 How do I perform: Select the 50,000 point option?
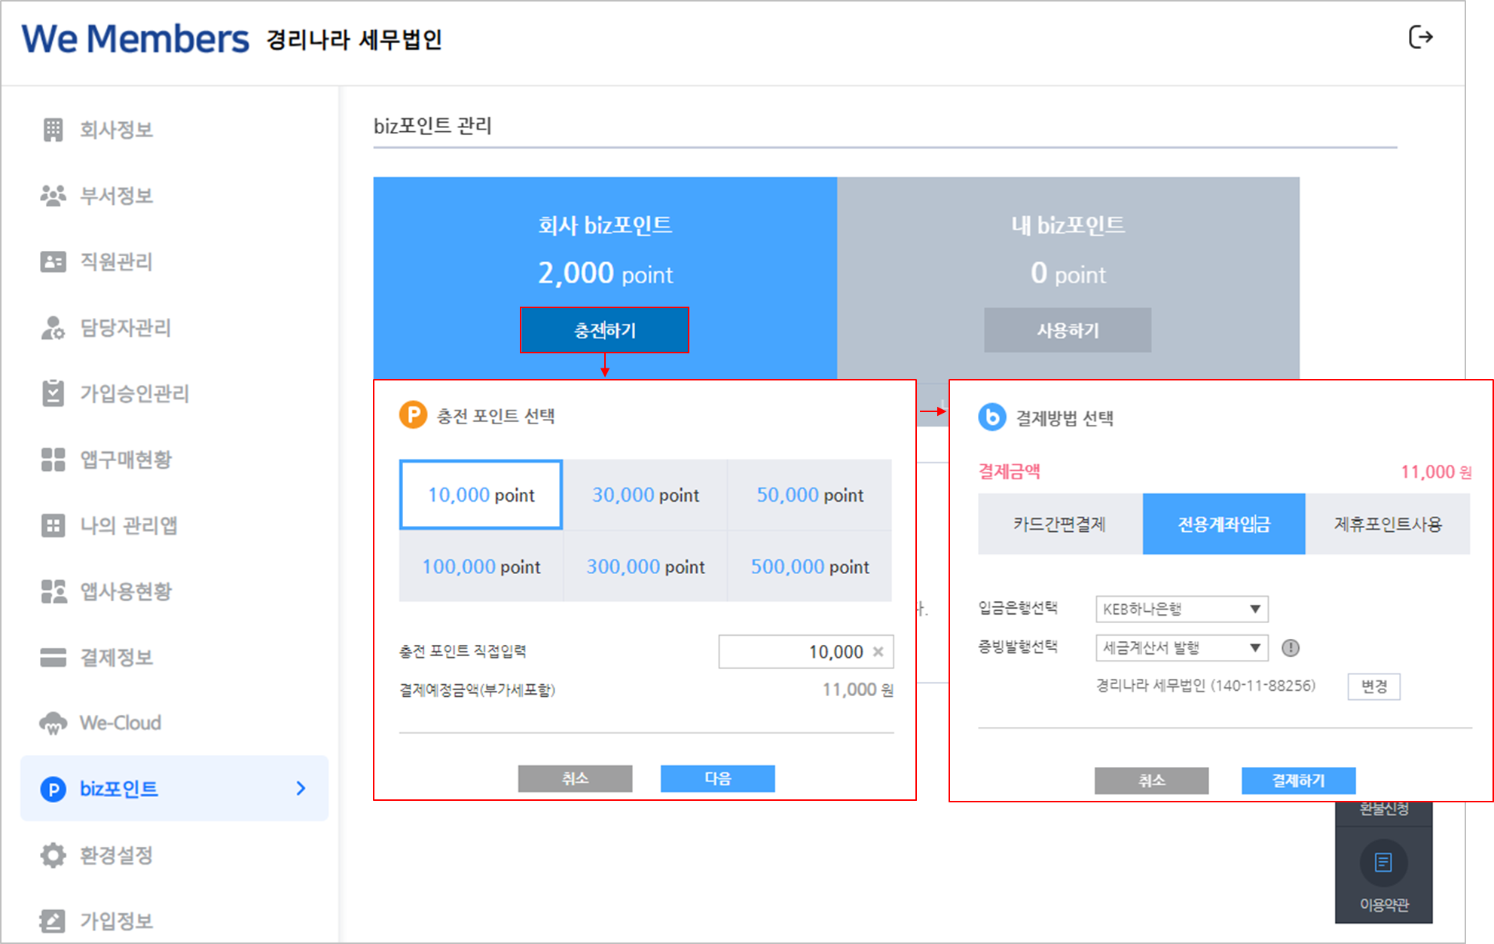click(809, 495)
